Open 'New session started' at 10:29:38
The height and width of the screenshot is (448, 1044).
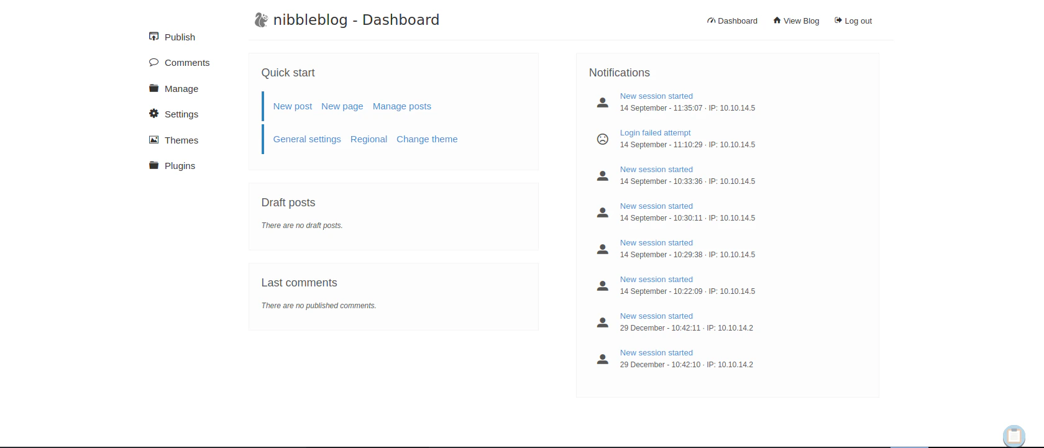coord(656,243)
